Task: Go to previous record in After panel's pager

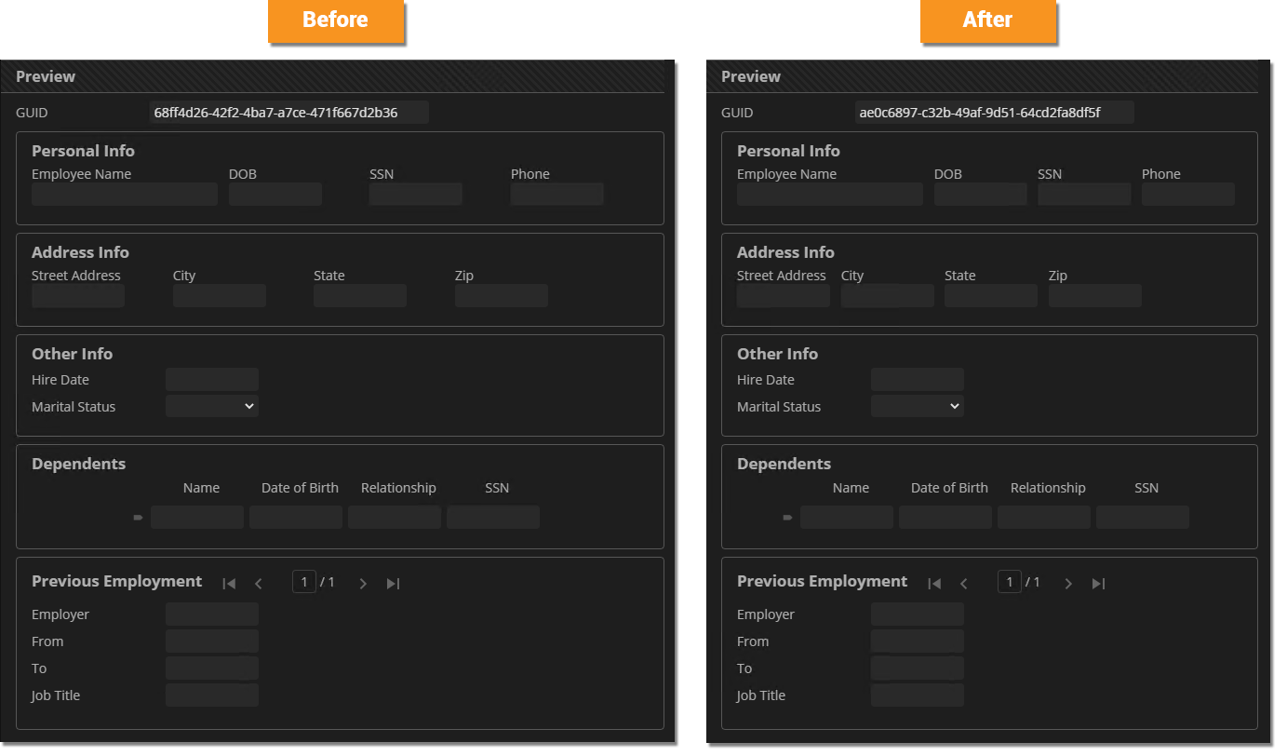Action: (964, 584)
